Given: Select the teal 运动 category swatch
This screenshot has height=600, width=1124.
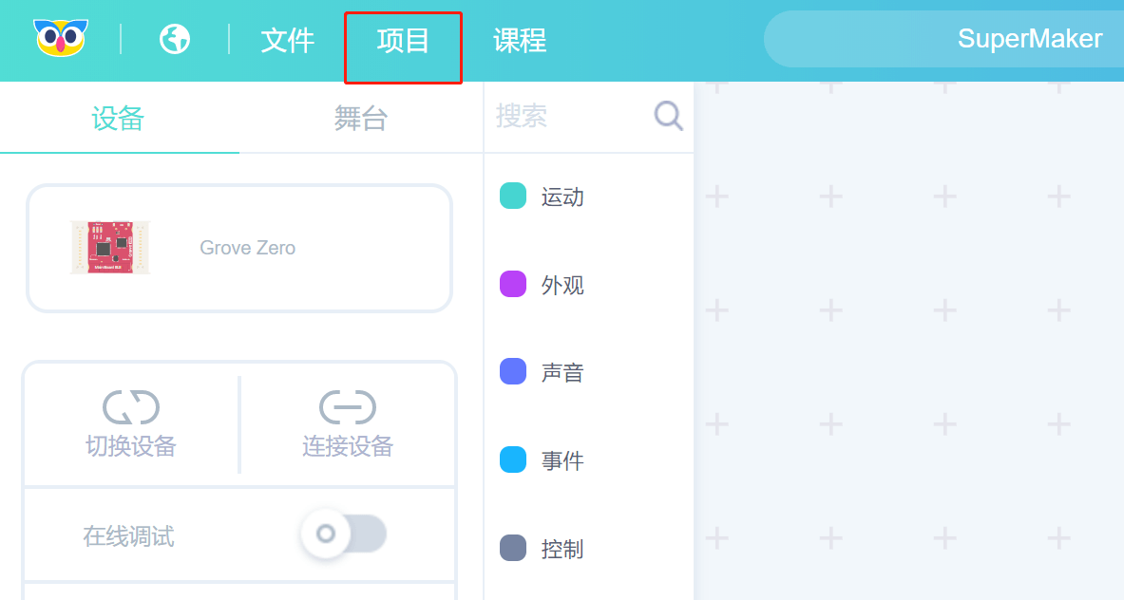Looking at the screenshot, I should point(513,196).
